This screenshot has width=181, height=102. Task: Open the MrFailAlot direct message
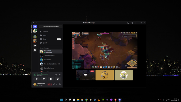pyautogui.click(x=51, y=52)
